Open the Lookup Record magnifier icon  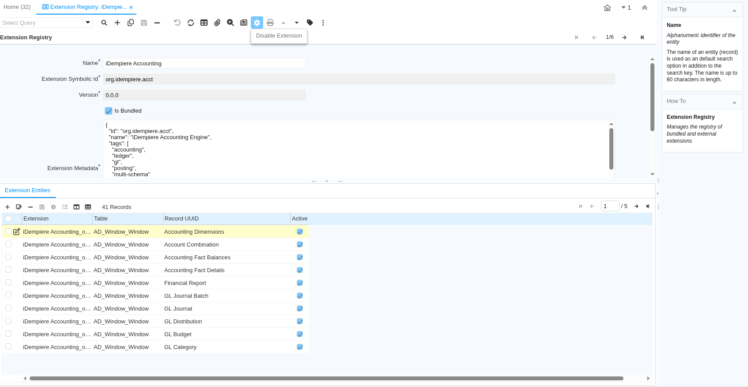pos(104,23)
